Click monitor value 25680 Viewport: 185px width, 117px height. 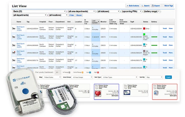(x=103, y=53)
